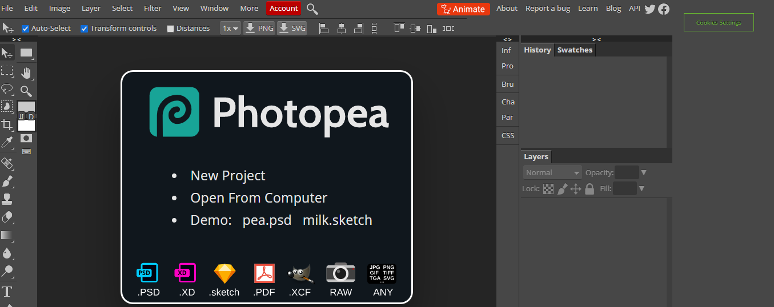Open the Normal blend mode dropdown
The image size is (774, 307).
click(x=552, y=172)
